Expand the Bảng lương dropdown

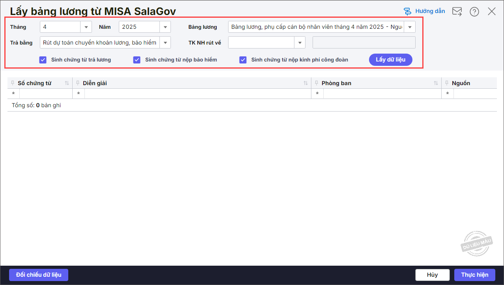click(x=410, y=27)
